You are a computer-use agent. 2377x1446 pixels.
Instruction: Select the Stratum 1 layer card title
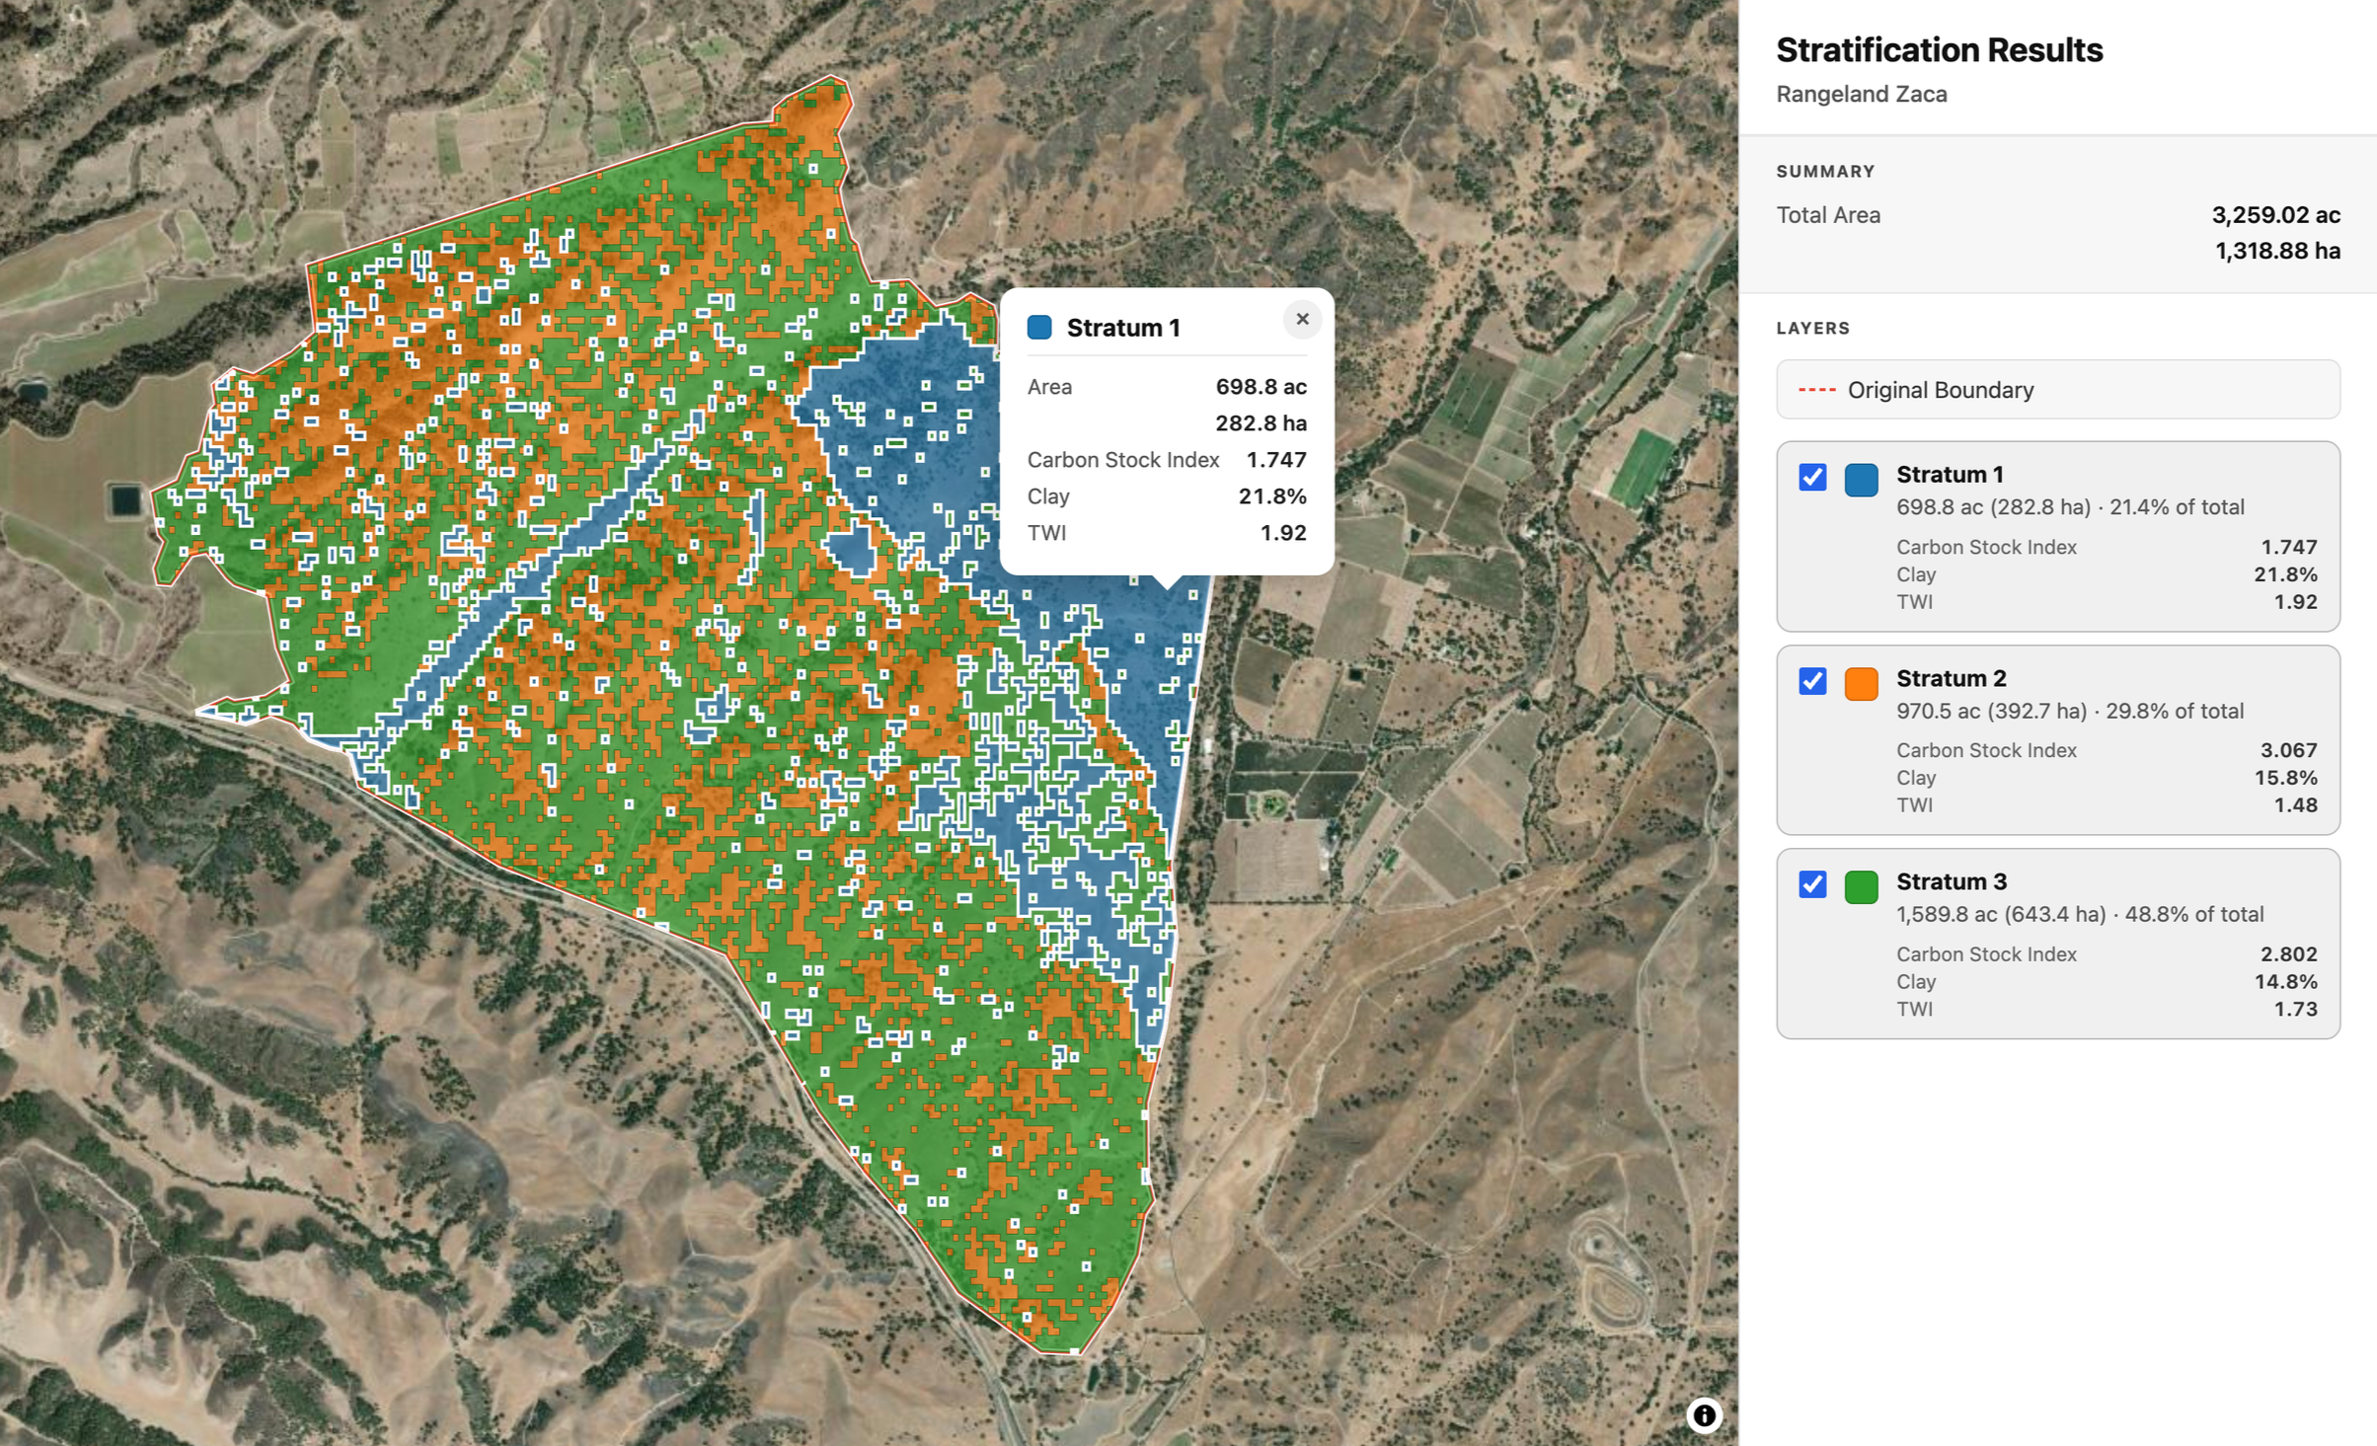[x=1950, y=475]
